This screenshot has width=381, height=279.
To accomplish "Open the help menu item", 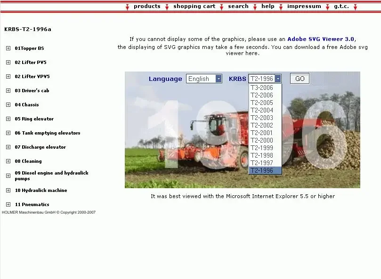I will (x=268, y=6).
